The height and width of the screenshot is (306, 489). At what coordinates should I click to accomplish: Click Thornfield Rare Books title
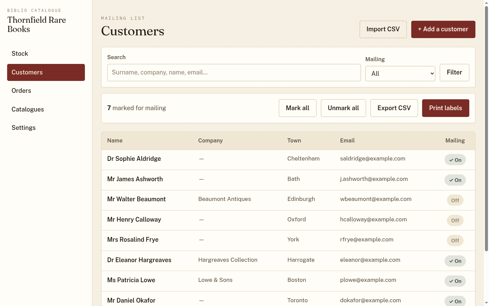tap(37, 24)
